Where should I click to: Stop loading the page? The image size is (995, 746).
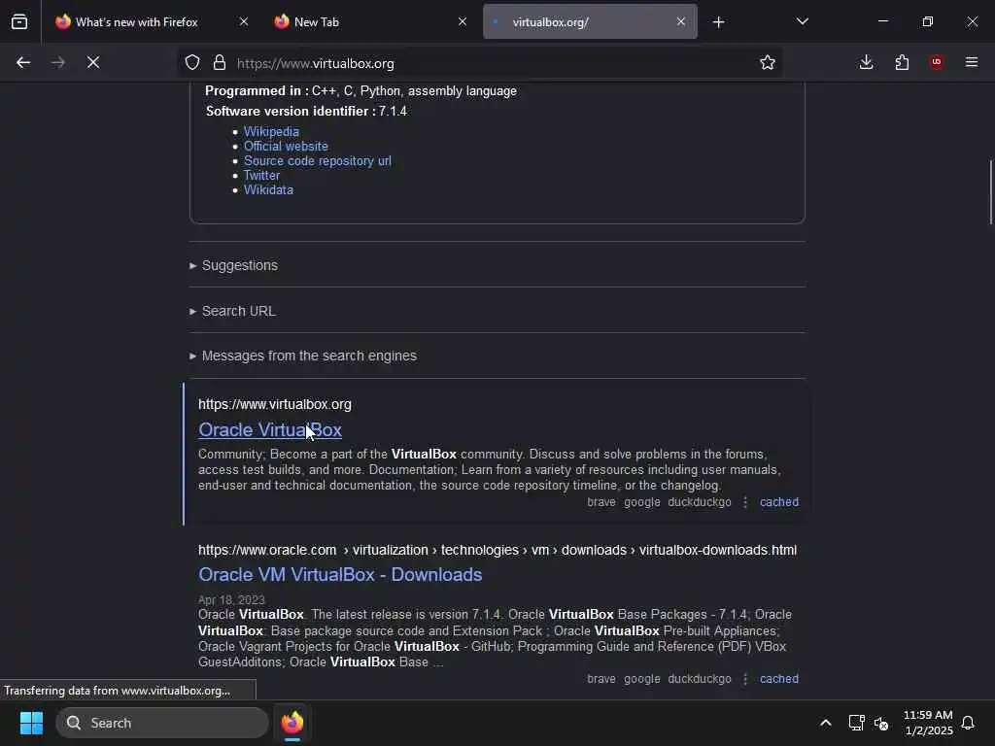[92, 62]
